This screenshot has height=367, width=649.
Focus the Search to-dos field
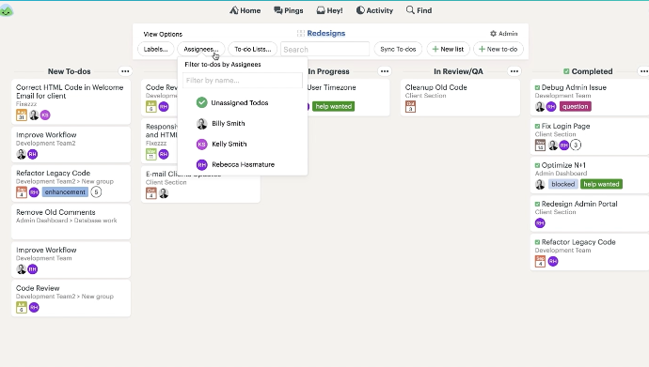pos(324,49)
